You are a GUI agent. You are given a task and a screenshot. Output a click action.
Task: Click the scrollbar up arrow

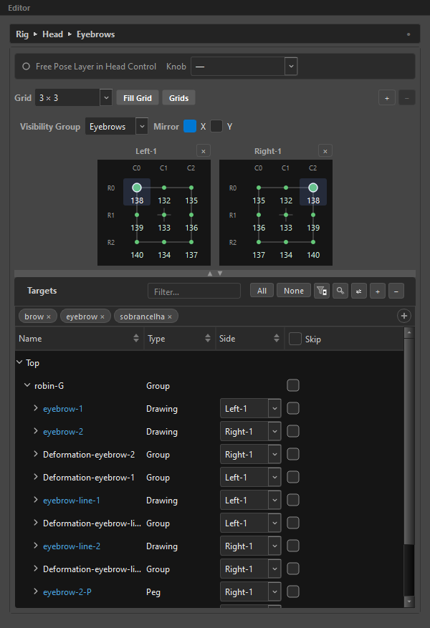pyautogui.click(x=408, y=332)
